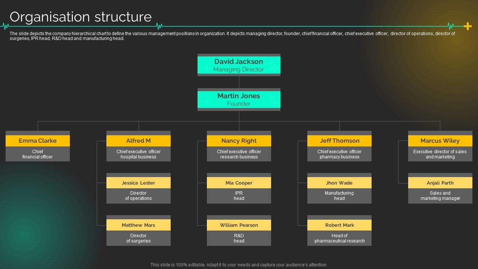Viewport: 478px width, 269px height.
Task: Click the "R&D head" role text
Action: coord(239,238)
